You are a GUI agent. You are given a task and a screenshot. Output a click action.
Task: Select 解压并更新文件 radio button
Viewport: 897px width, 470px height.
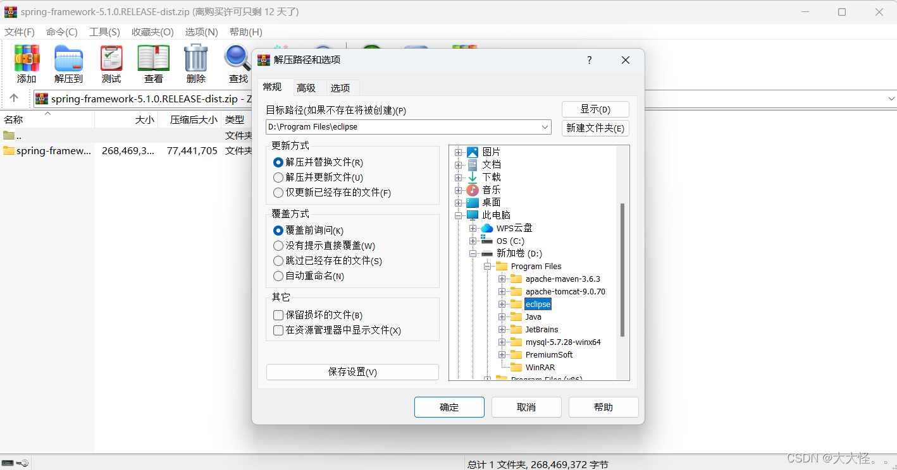coord(278,178)
